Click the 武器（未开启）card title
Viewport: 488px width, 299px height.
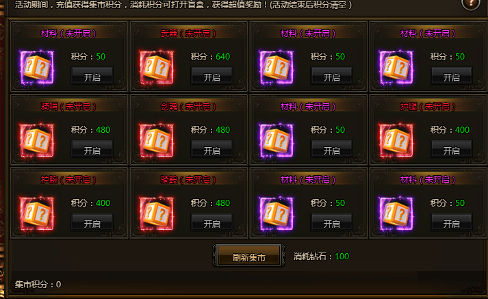coord(188,34)
